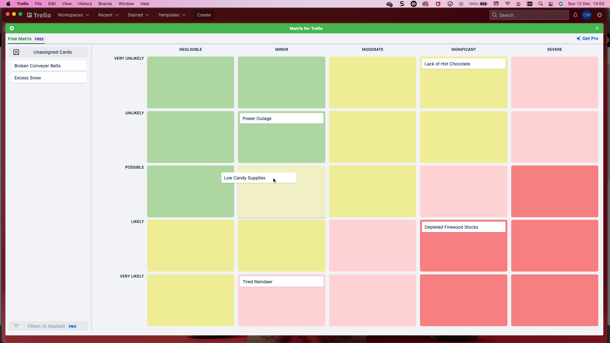
Task: Open the Apple menu
Action: 8,4
